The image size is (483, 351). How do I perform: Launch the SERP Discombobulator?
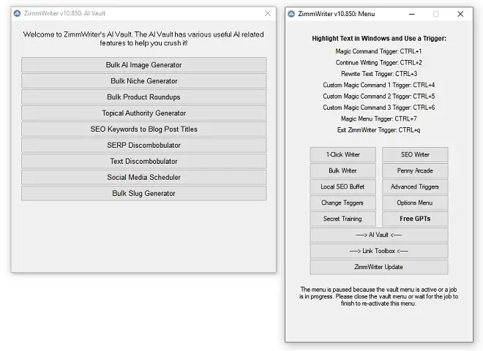(143, 146)
